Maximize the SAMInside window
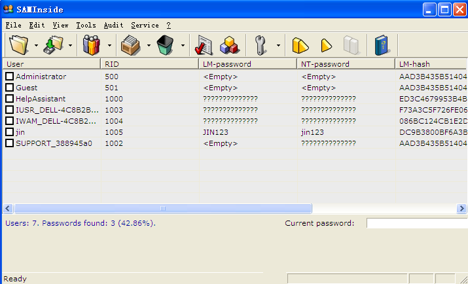Image resolution: width=468 pixels, height=284 pixels. 444,10
